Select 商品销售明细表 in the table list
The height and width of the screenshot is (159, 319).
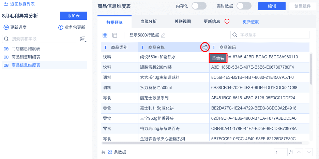(45, 57)
